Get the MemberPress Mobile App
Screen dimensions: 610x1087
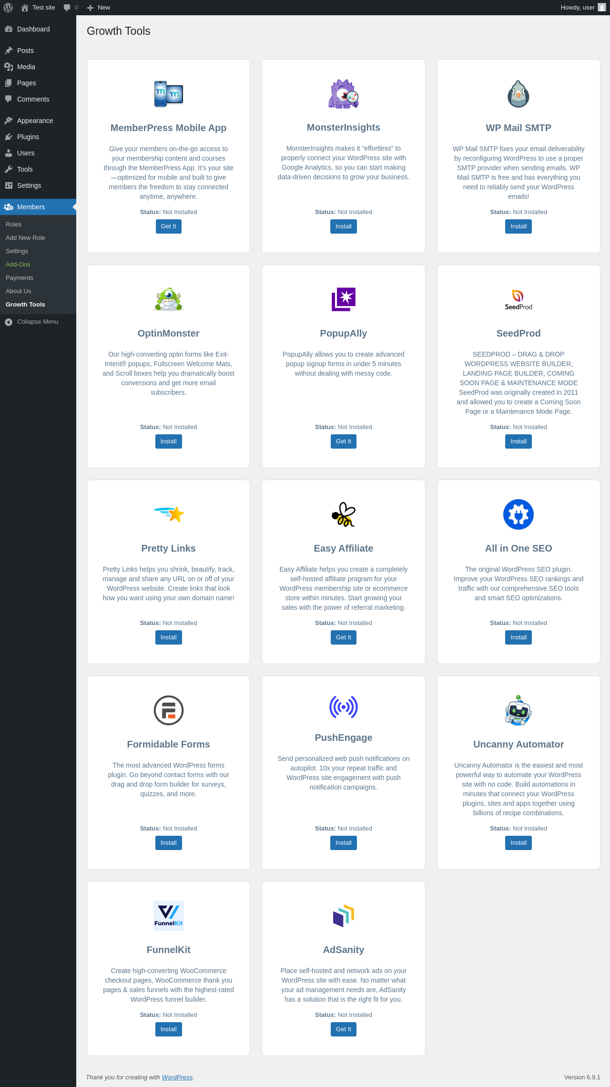pyautogui.click(x=169, y=226)
